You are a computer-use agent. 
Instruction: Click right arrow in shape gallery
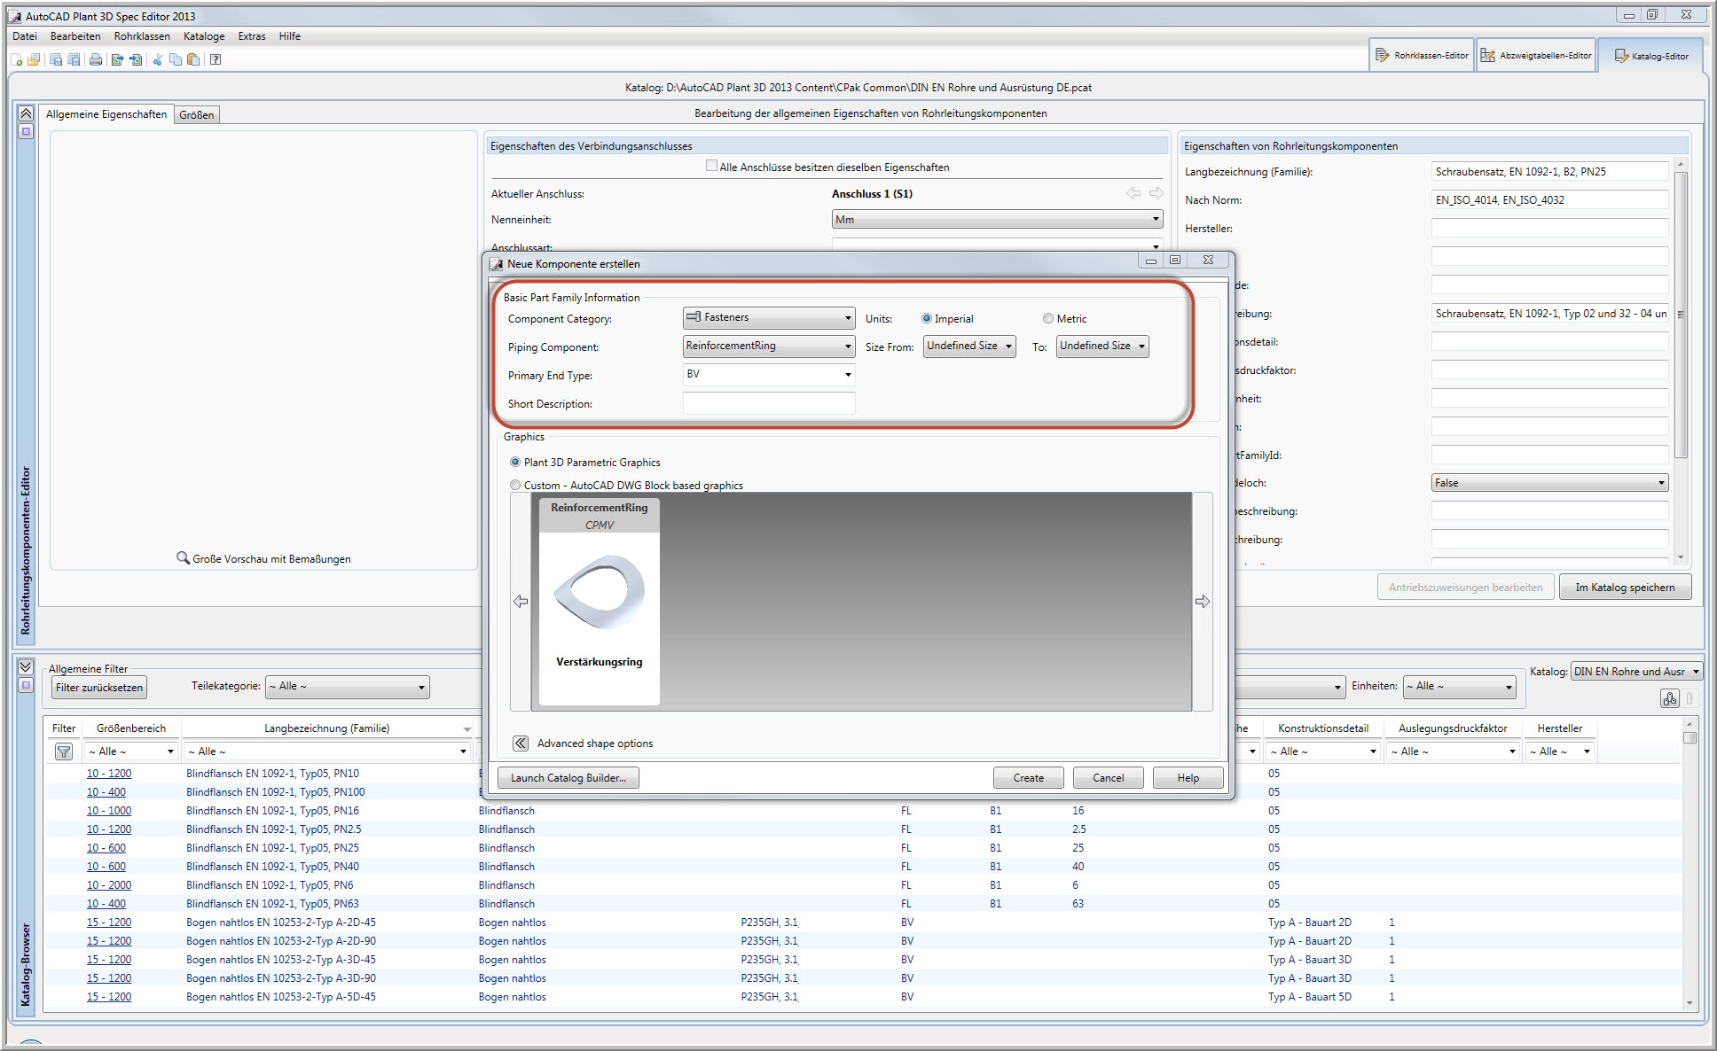point(1203,602)
